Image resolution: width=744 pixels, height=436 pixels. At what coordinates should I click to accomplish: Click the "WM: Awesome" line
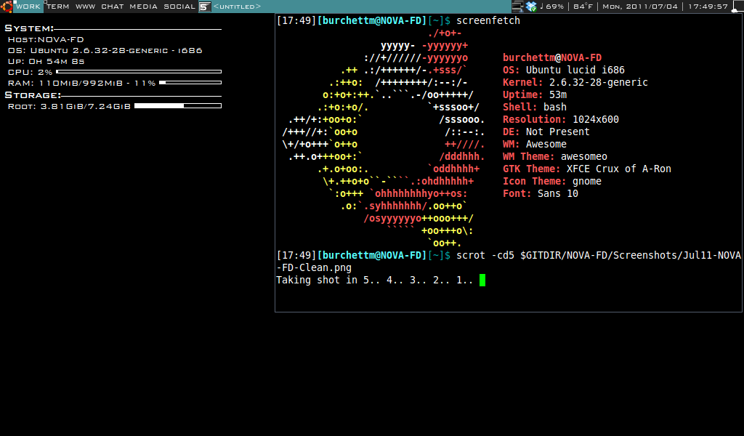(x=535, y=144)
